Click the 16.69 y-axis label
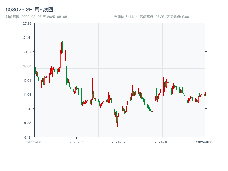Viewport: 228px width, 171px height. click(28, 80)
